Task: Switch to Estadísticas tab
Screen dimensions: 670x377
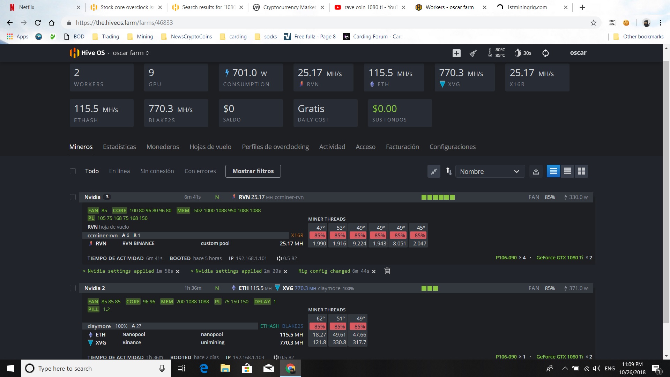Action: tap(119, 147)
